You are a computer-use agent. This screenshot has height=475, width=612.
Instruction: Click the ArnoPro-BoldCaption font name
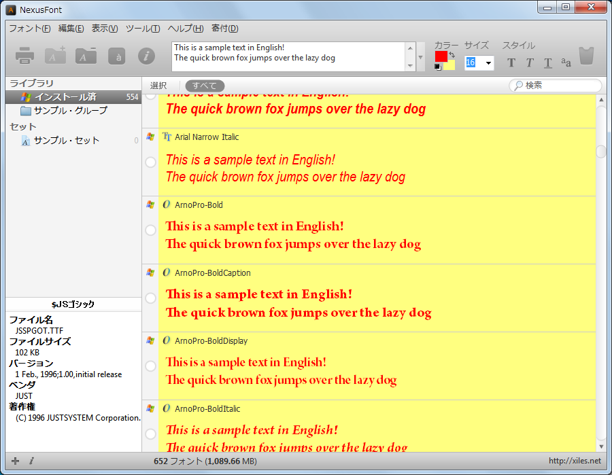tap(213, 273)
